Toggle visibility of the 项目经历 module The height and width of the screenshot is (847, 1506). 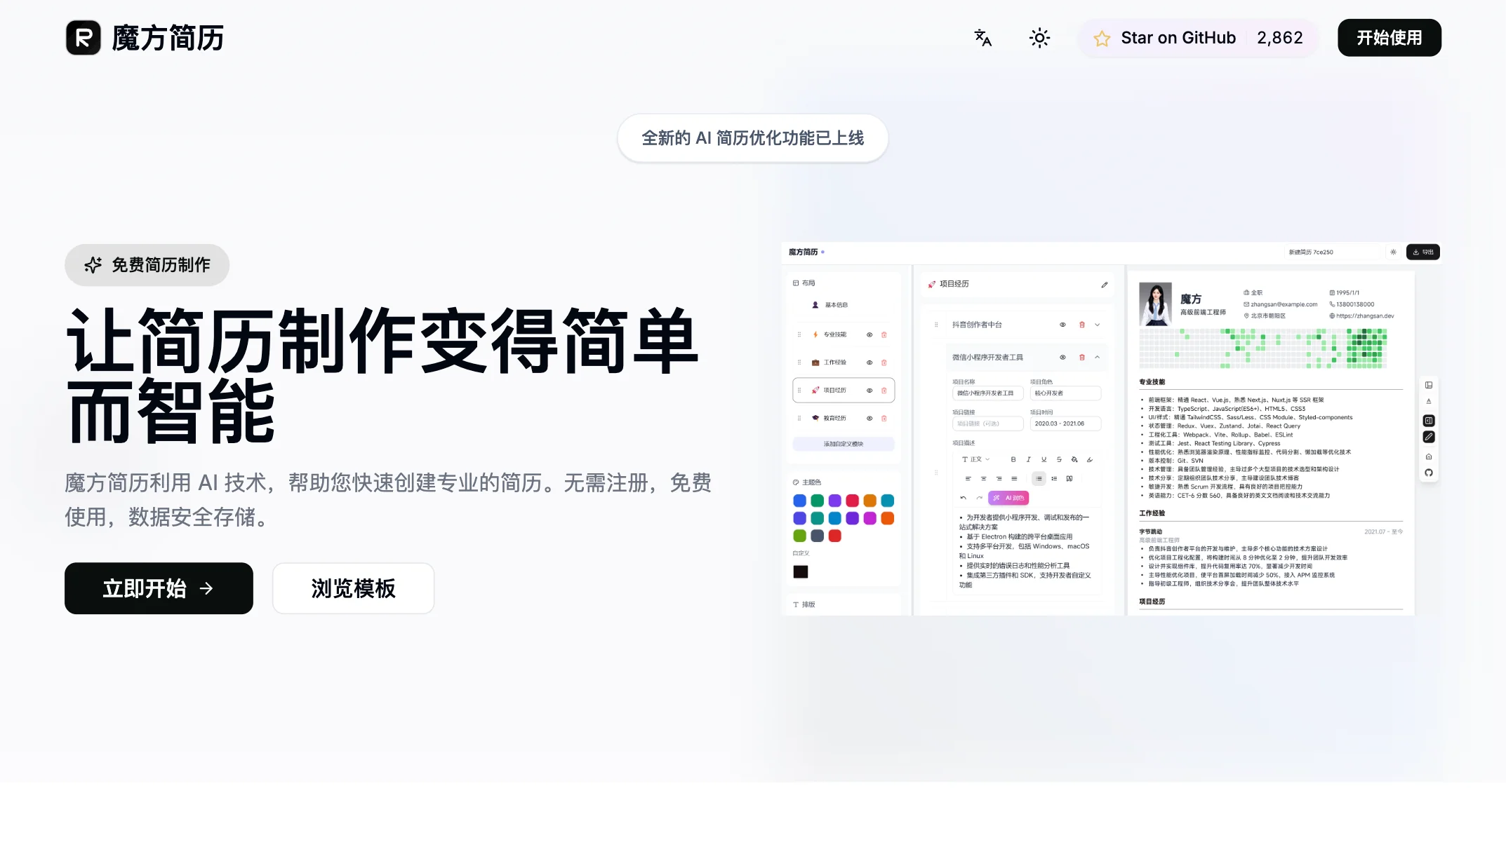869,391
